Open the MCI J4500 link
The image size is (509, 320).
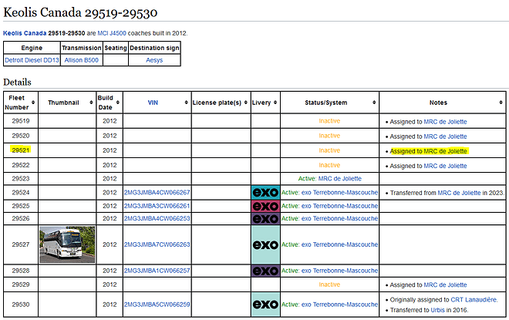pyautogui.click(x=112, y=33)
